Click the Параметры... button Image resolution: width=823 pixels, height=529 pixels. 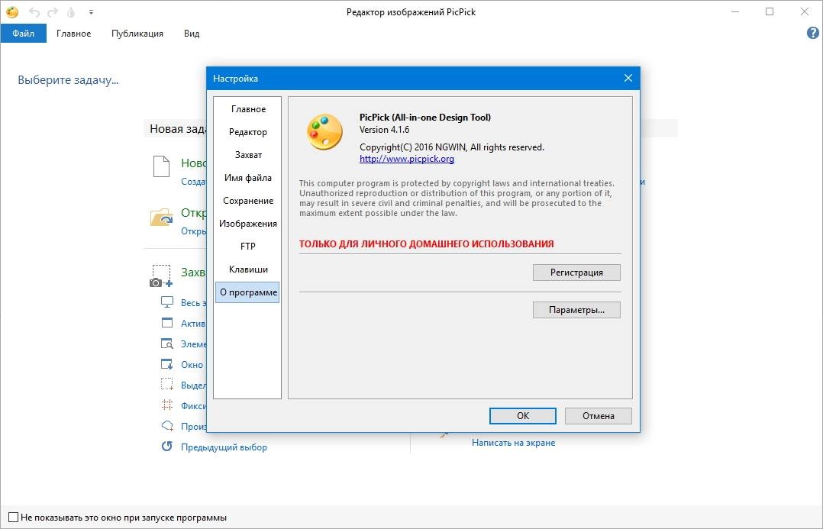tap(576, 310)
